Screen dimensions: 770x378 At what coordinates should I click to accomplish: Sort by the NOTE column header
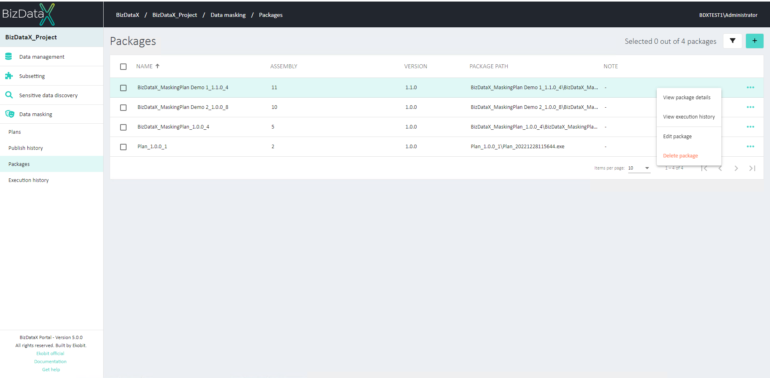click(x=611, y=66)
